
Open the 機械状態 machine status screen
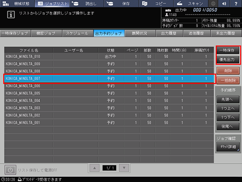[17, 3]
